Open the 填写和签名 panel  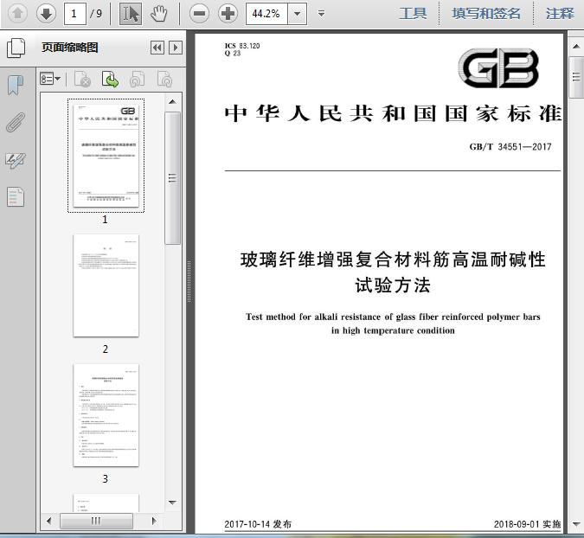[486, 14]
